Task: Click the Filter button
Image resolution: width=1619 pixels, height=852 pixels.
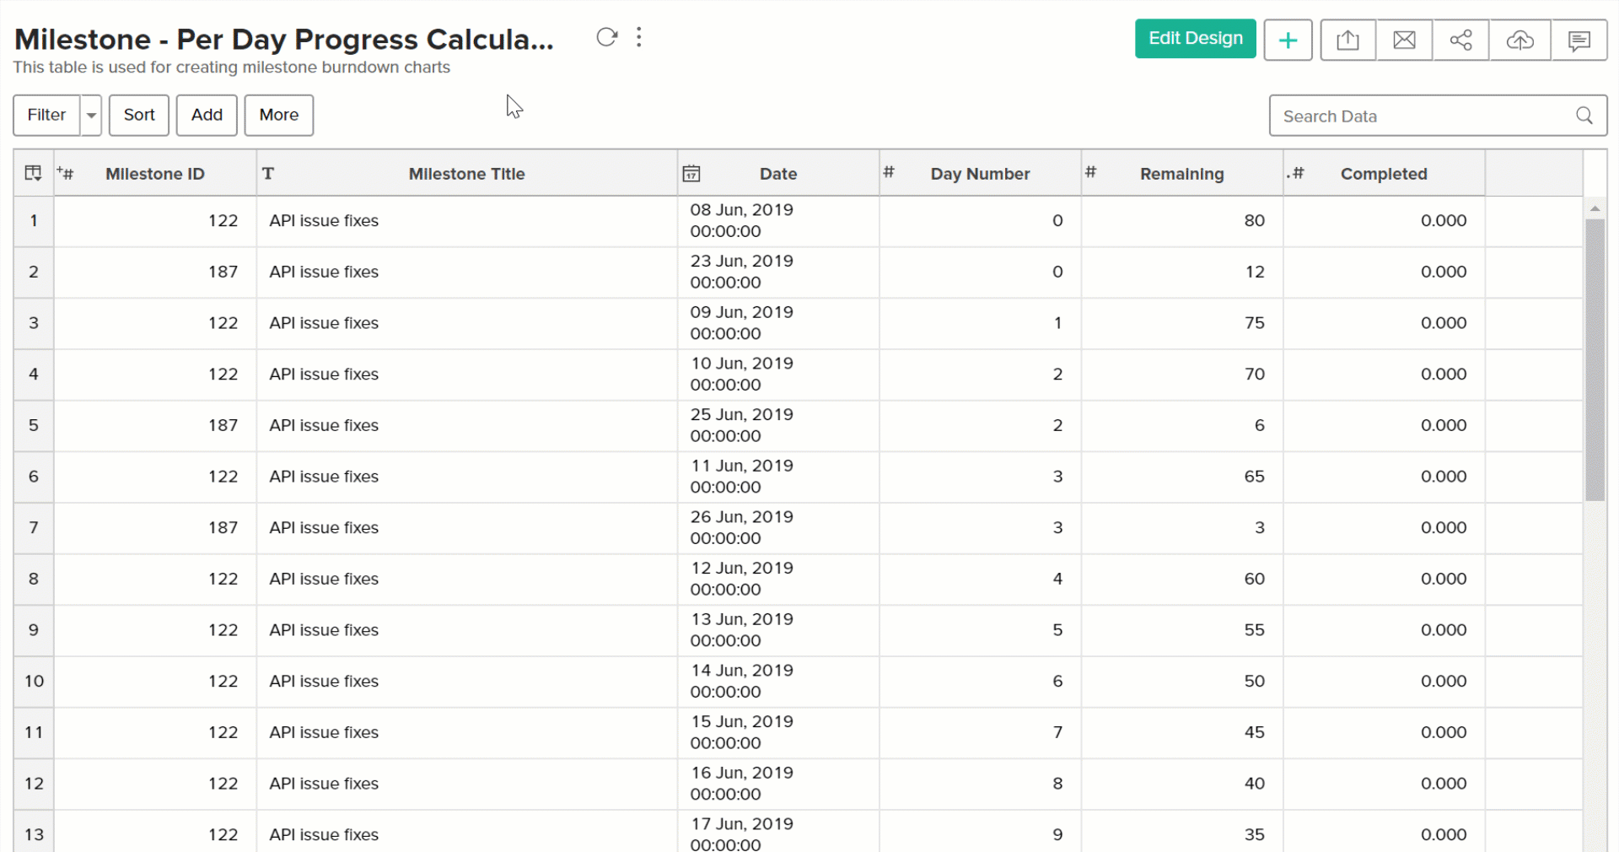Action: pyautogui.click(x=46, y=115)
